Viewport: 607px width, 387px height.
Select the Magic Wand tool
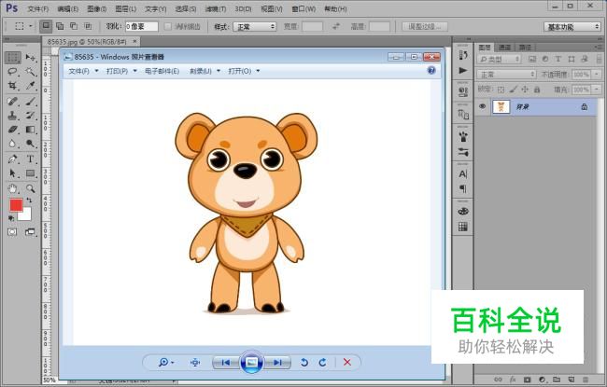30,72
